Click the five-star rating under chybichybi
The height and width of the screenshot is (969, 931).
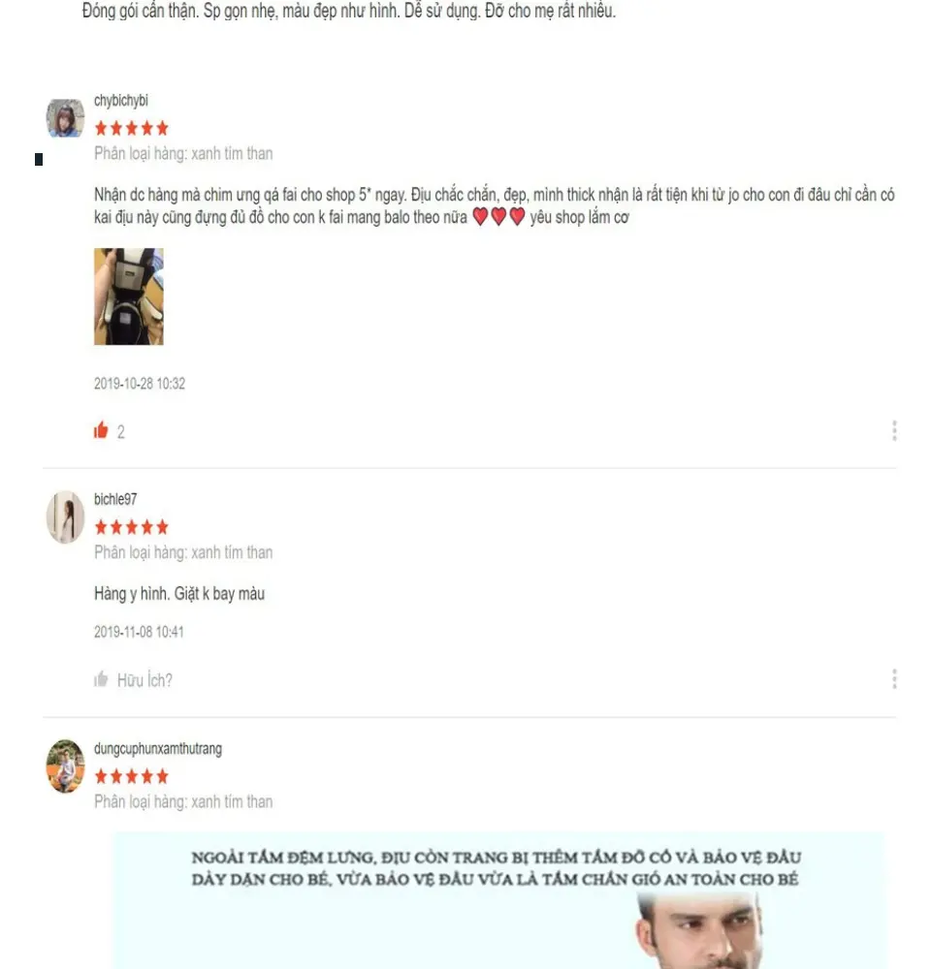[x=131, y=129]
